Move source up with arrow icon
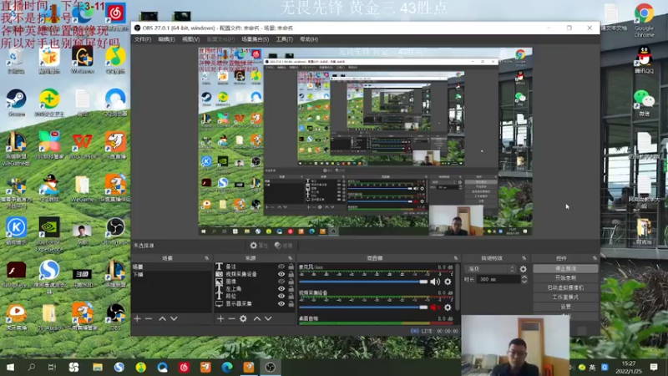The image size is (668, 376). [257, 318]
